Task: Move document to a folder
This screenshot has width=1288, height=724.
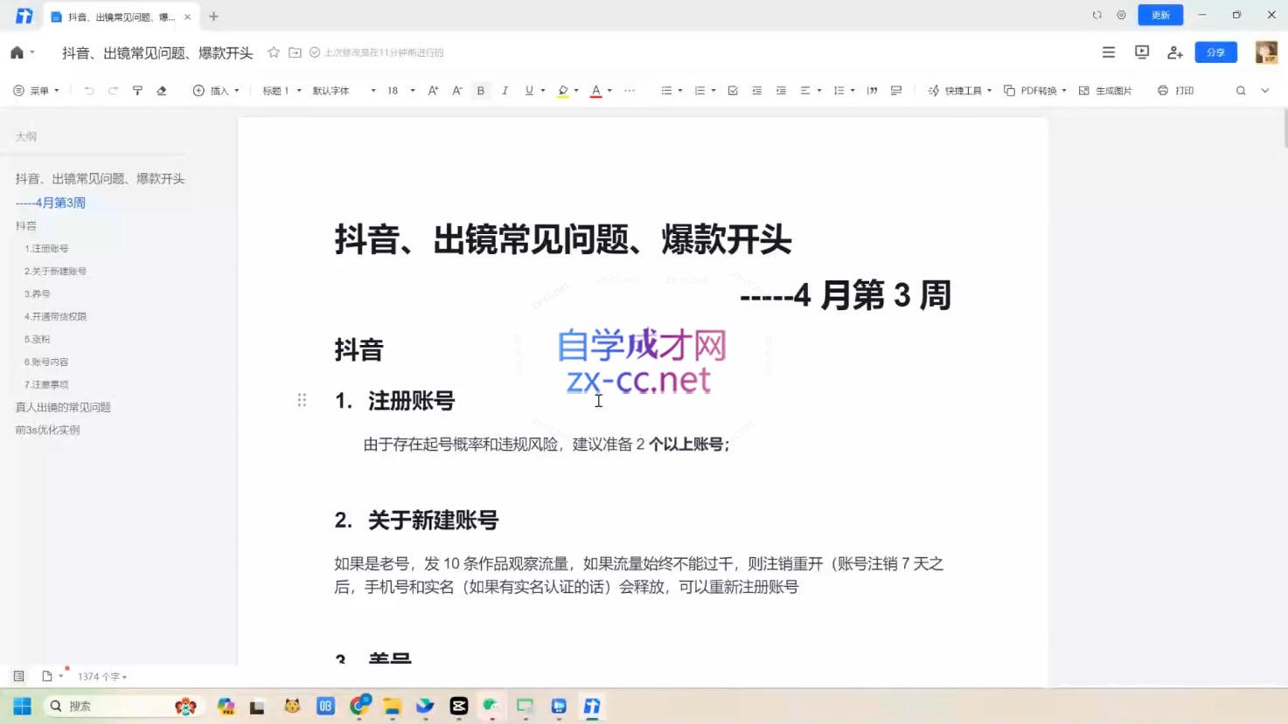Action: point(295,52)
